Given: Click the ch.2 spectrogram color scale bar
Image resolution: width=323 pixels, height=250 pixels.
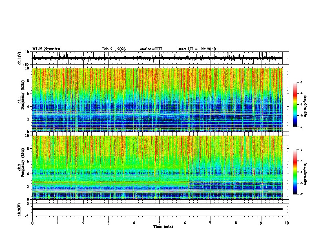Looking at the screenshot, I should click(295, 172).
